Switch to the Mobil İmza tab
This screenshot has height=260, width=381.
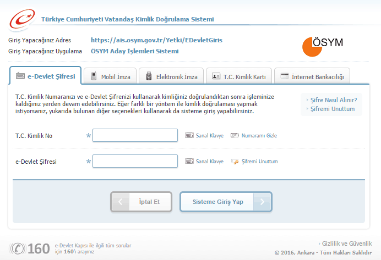pos(110,76)
